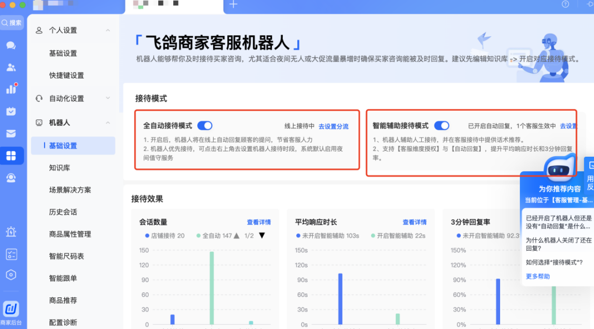Click the 商家后台 icon at bottom left

tap(11, 309)
